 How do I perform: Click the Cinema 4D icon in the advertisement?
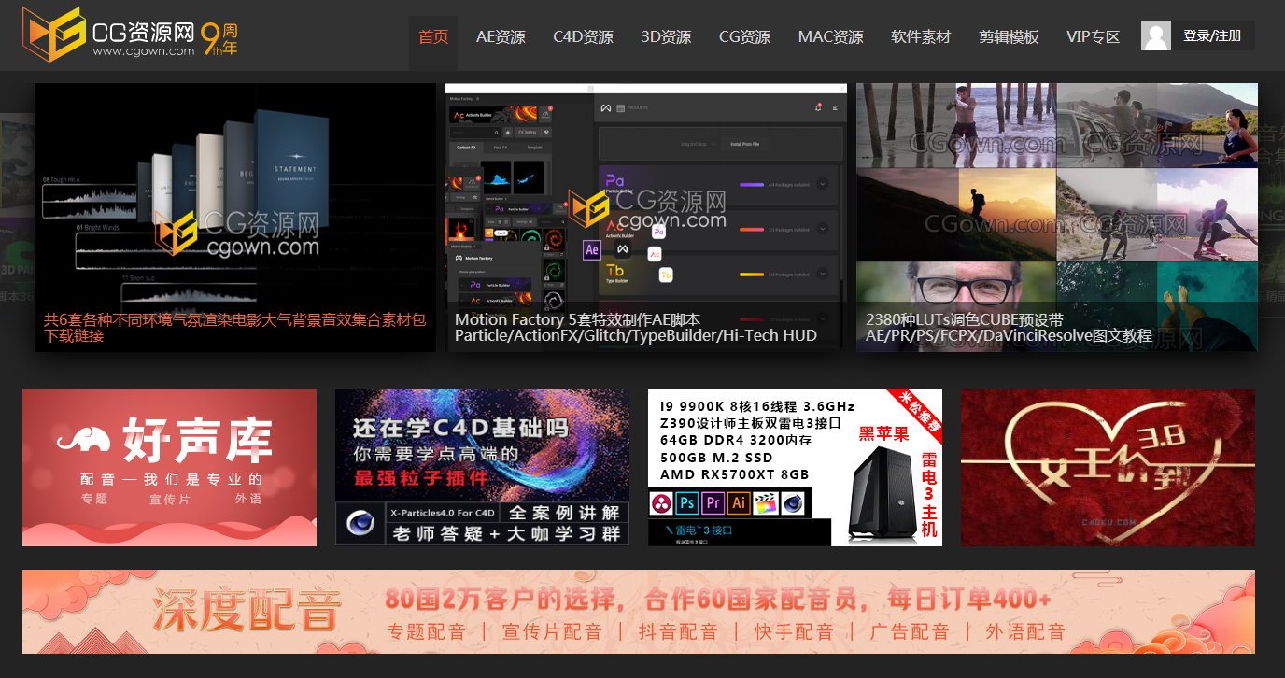(x=792, y=503)
